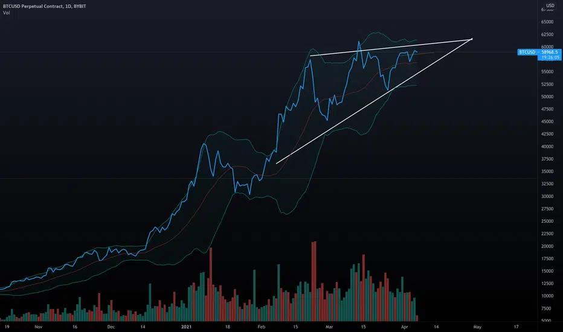Click the 37500 price axis label
Screen dimensions: 563x332
(x=547, y=159)
